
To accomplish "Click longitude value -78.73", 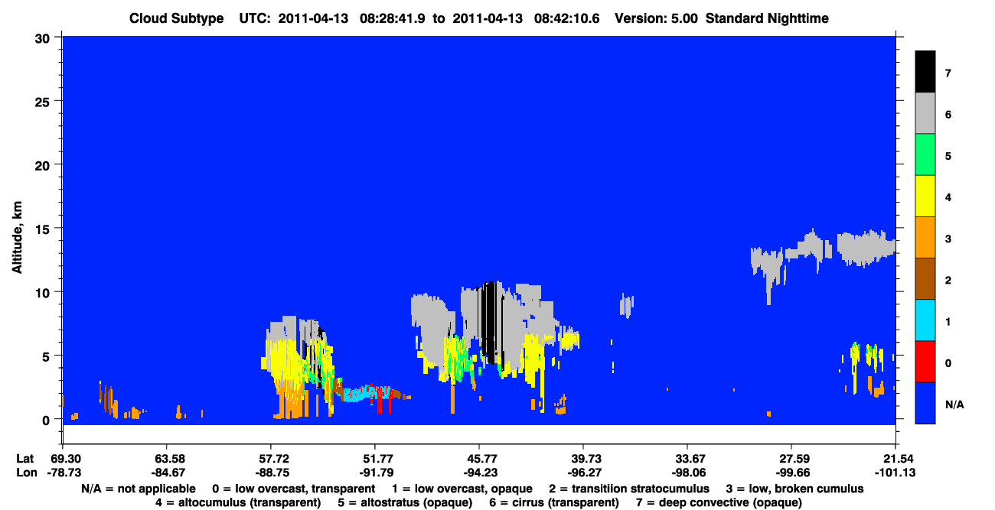I will click(x=63, y=473).
